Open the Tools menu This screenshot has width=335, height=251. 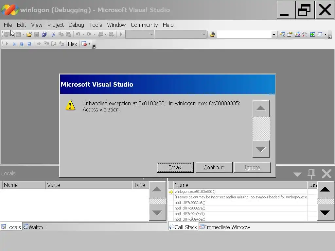tap(96, 25)
